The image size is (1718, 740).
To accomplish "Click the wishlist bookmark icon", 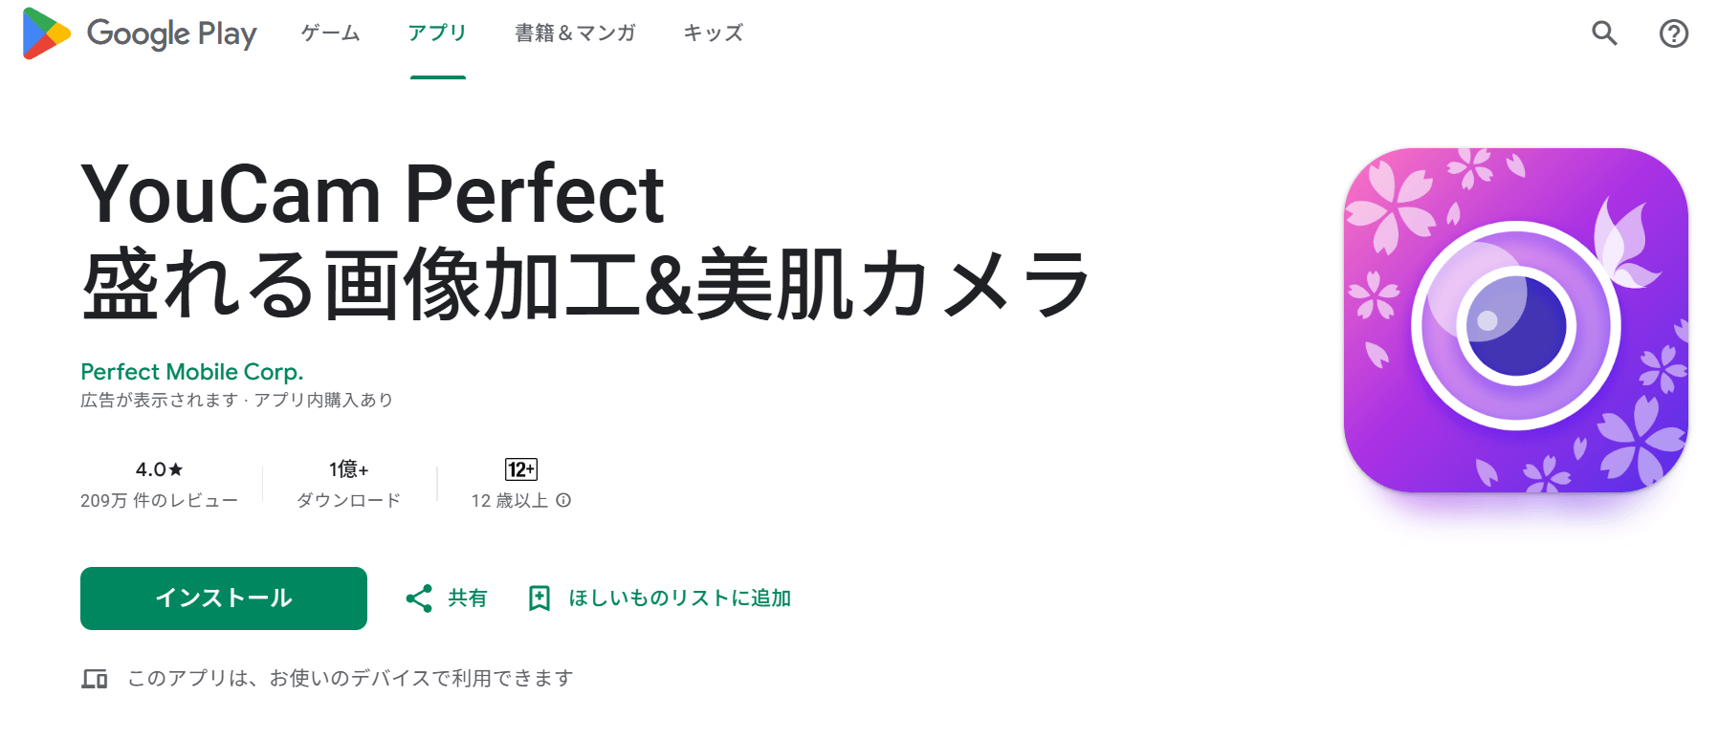I will pos(540,599).
